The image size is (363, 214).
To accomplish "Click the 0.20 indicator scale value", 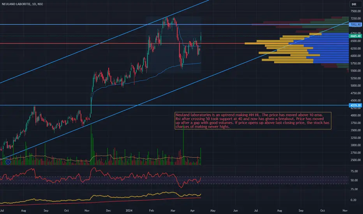I will tap(353, 200).
